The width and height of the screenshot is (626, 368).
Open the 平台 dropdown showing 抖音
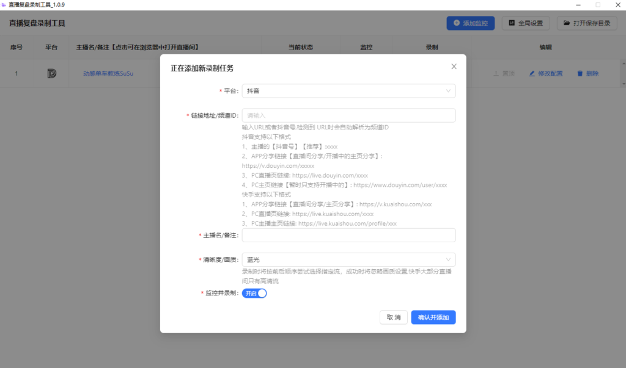click(348, 90)
